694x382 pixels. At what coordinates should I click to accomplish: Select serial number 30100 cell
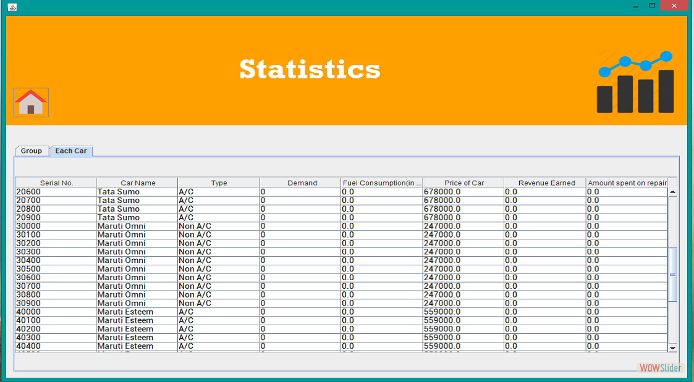[x=56, y=235]
